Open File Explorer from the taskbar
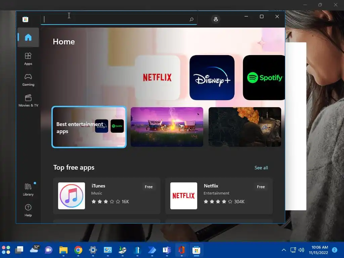344x258 pixels. coord(63,250)
